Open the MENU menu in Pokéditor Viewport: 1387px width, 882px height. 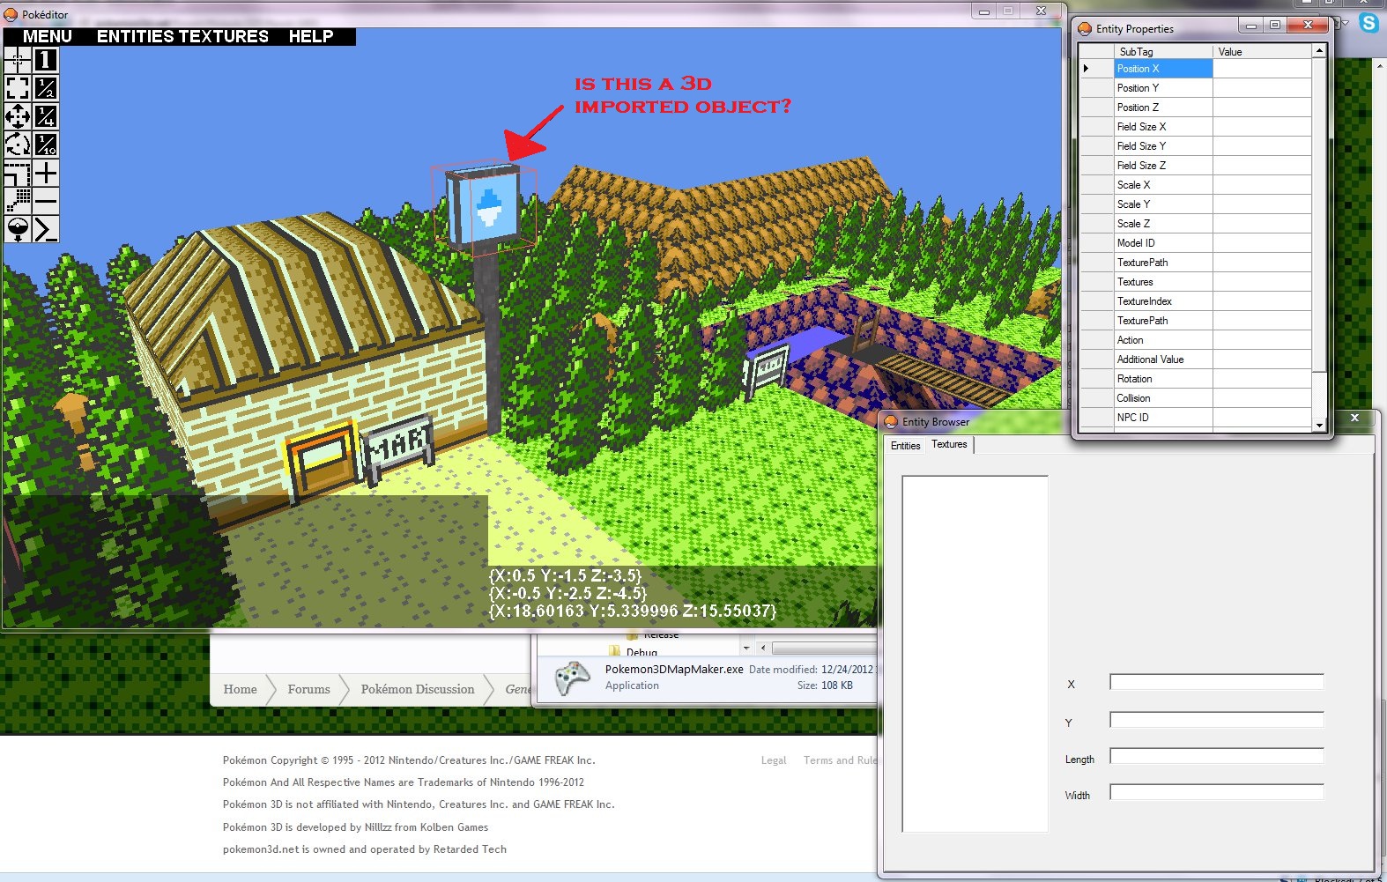(48, 36)
